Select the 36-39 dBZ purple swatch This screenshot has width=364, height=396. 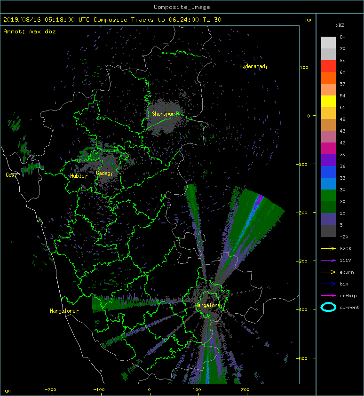point(328,160)
